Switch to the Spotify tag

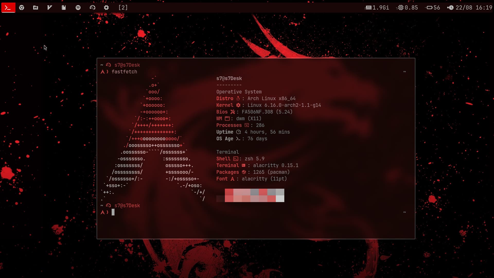pyautogui.click(x=78, y=8)
